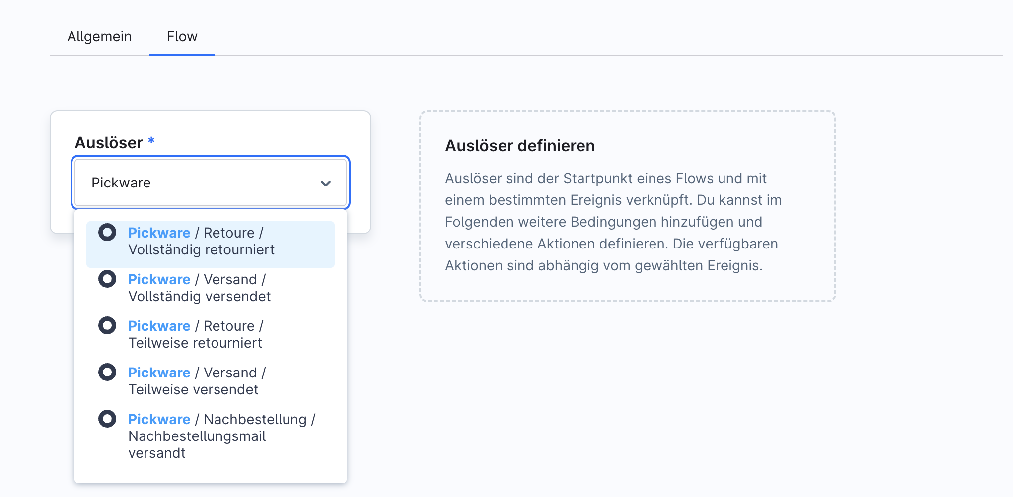Click the radio icon beside 'Nachbestellungsmail versandt'

pyautogui.click(x=106, y=419)
